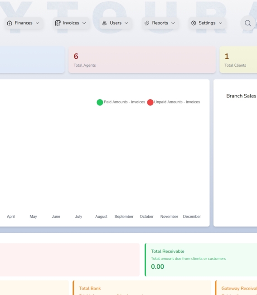Screen dimensions: 257x295
Task: Click the Settings gear icon
Action: (194, 23)
